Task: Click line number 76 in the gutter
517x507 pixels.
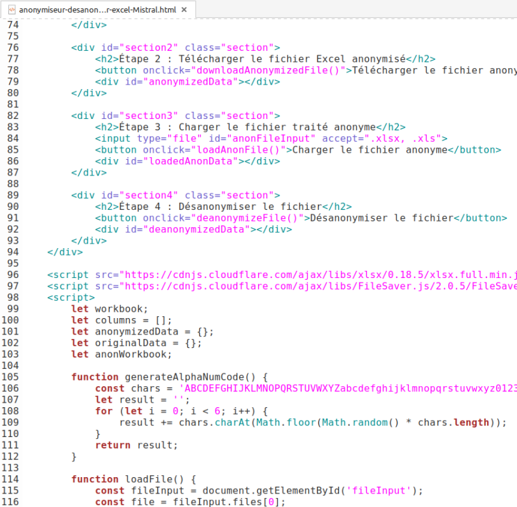Action: click(13, 48)
